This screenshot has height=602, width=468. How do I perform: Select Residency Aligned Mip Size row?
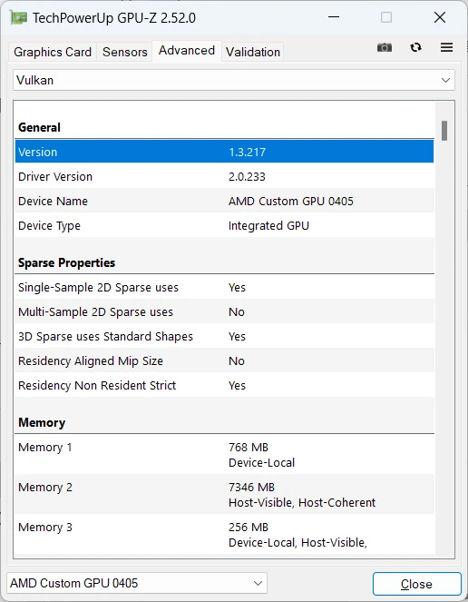tap(224, 360)
